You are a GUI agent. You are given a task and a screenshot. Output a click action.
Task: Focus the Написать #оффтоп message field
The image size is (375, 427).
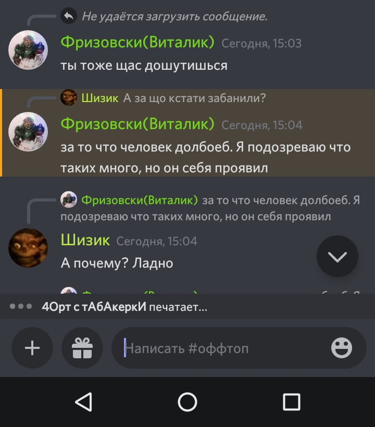coord(239,348)
